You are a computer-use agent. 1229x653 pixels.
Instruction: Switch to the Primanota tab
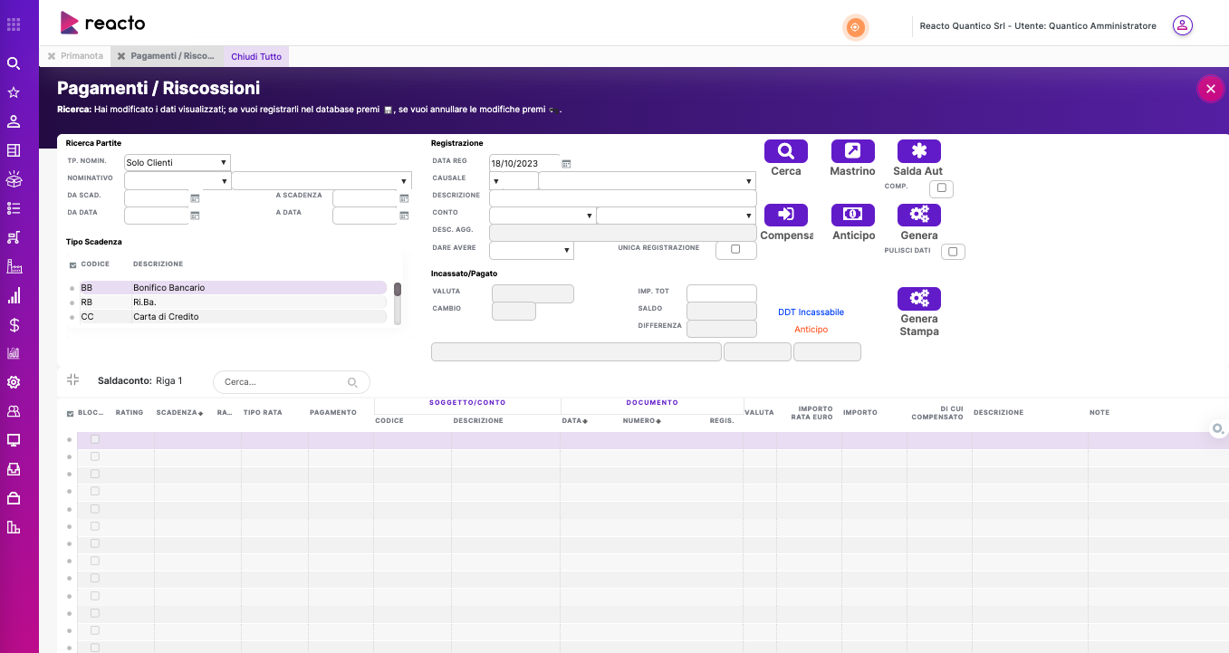82,56
